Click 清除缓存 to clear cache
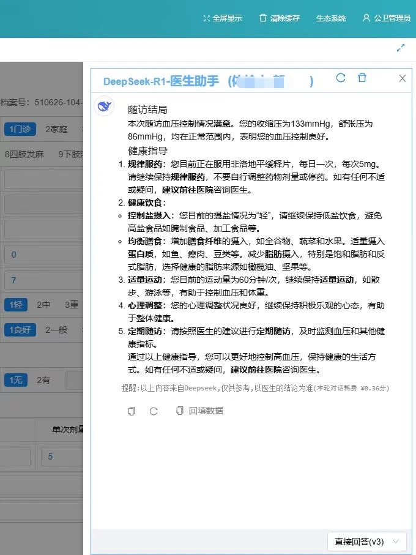The width and height of the screenshot is (416, 555). (279, 18)
